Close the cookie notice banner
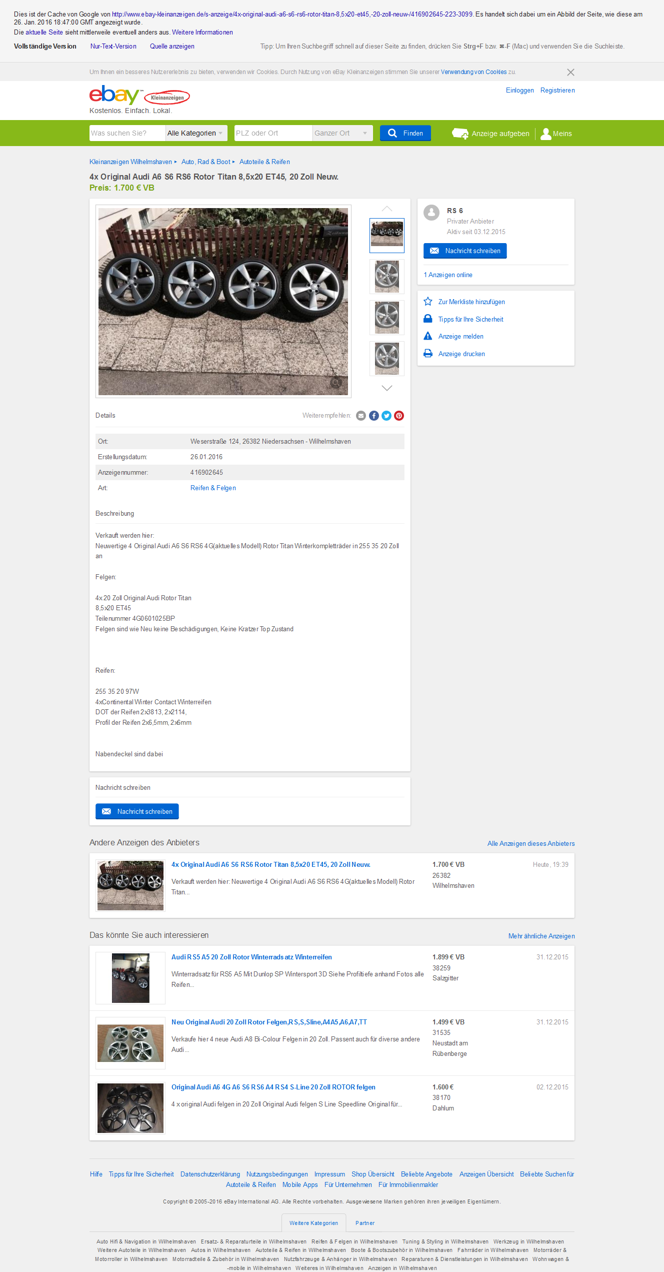The image size is (664, 1272). click(x=570, y=72)
